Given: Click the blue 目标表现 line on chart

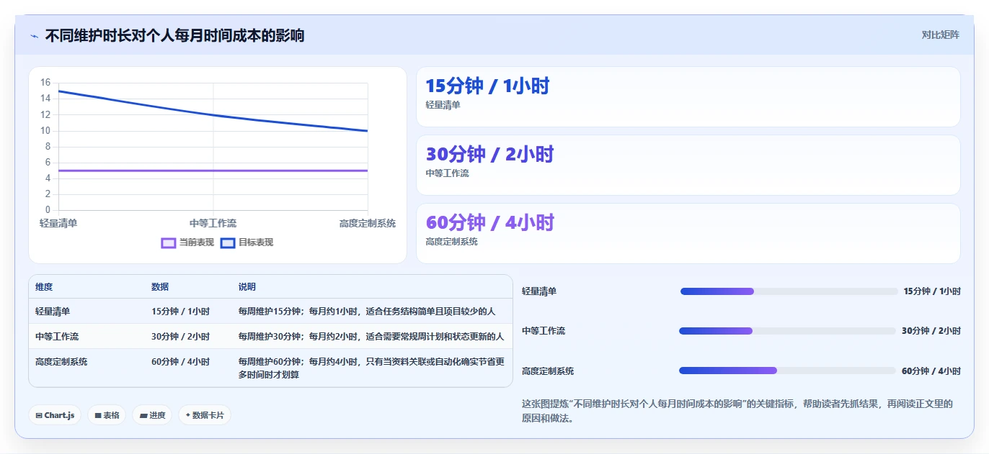Looking at the screenshot, I should click(x=213, y=114).
